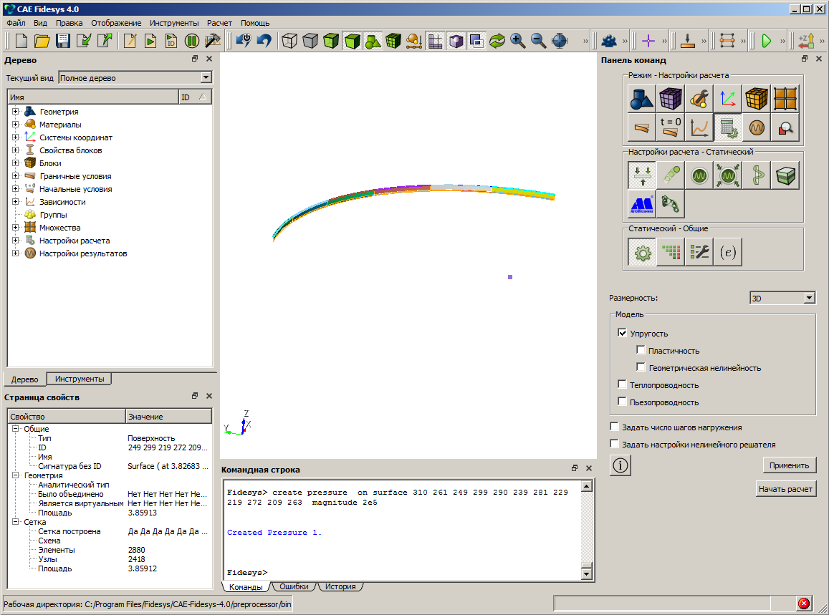Open Geometry mode on the command panel
829x615 pixels.
click(x=642, y=99)
